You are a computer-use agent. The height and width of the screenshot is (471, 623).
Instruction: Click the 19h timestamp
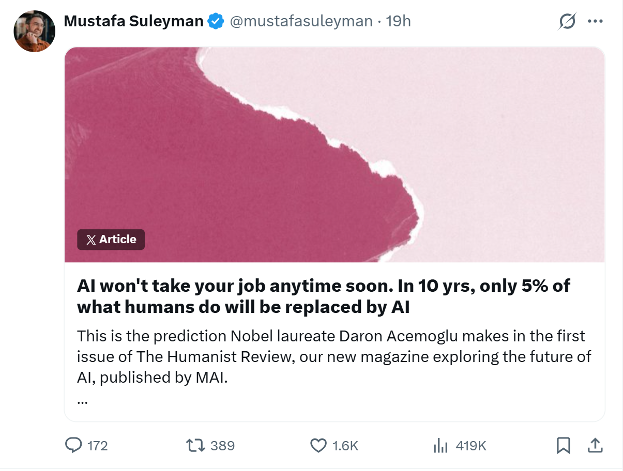[x=399, y=21]
